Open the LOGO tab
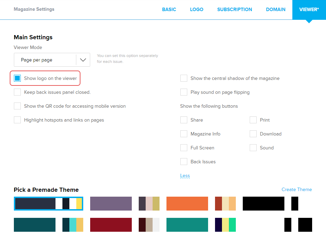 pos(197,9)
